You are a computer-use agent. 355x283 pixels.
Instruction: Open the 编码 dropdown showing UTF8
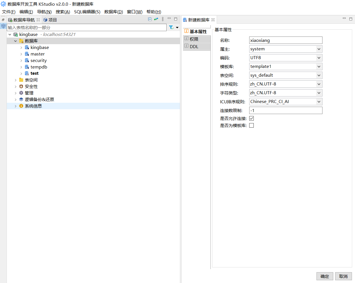click(286, 58)
